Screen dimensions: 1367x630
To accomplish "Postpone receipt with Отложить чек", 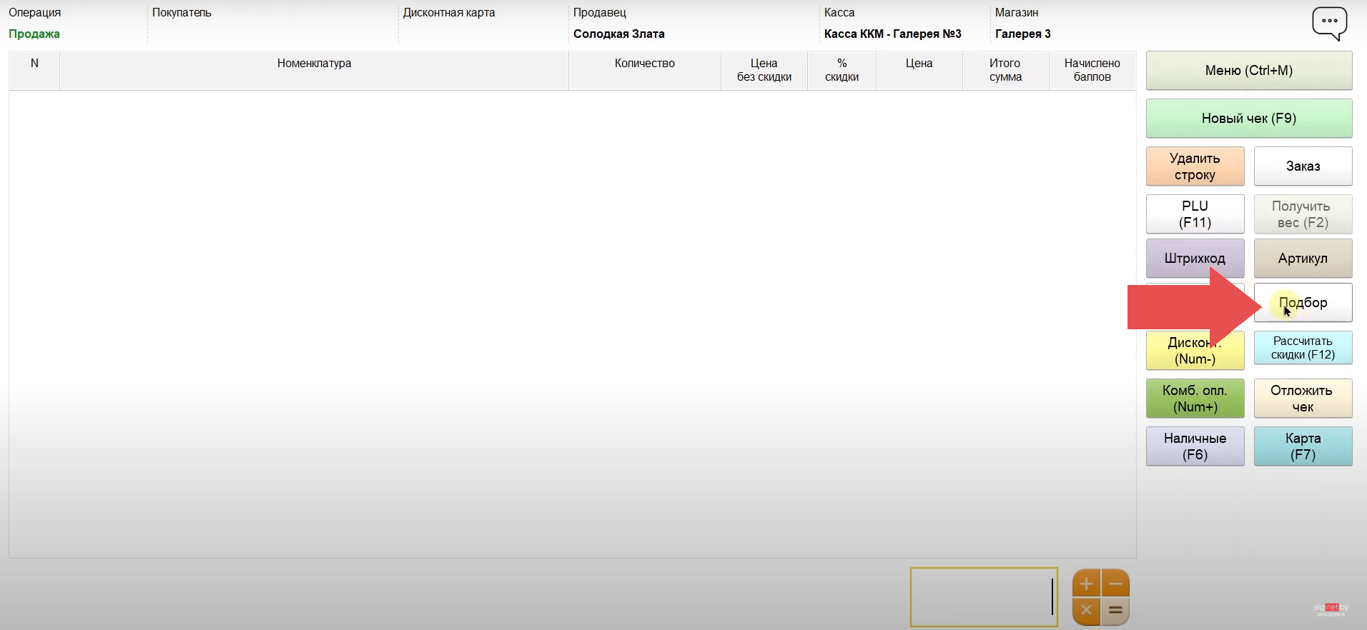I will tap(1303, 399).
